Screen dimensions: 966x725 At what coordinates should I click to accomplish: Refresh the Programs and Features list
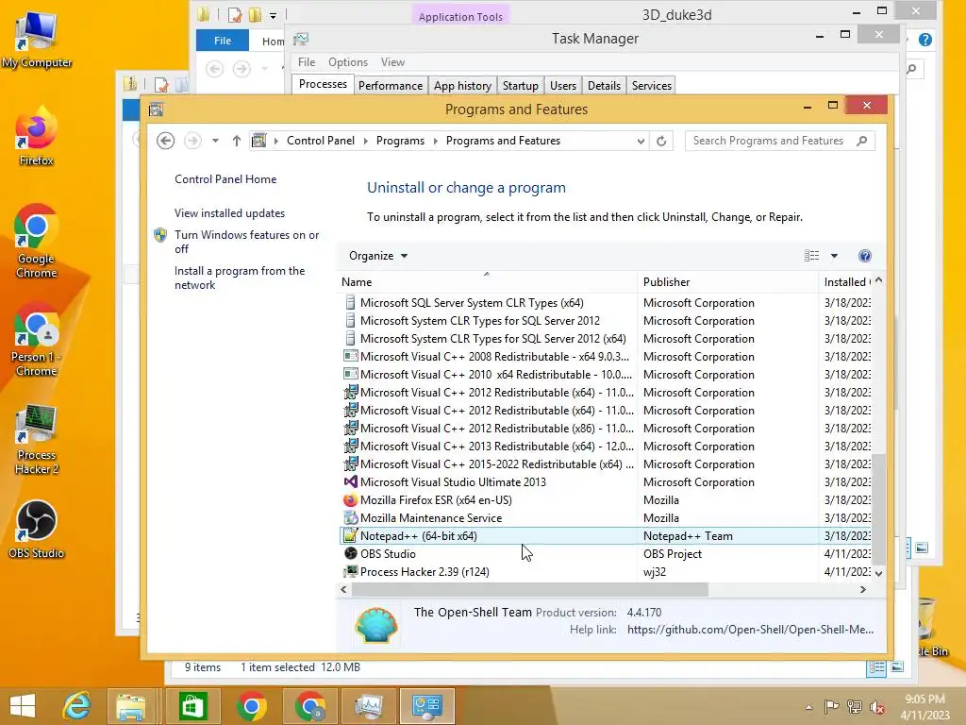[x=661, y=141]
